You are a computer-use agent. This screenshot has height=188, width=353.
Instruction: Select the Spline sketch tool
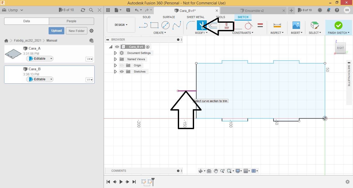(177, 25)
